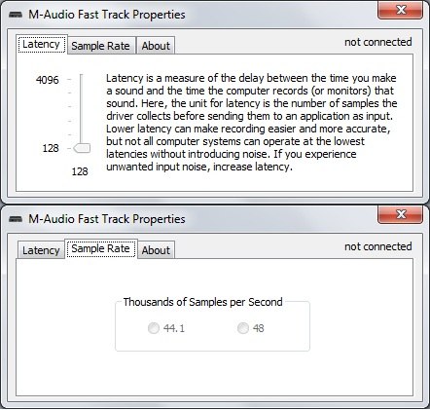Close the upper Fast Track Properties dialog

400,10
